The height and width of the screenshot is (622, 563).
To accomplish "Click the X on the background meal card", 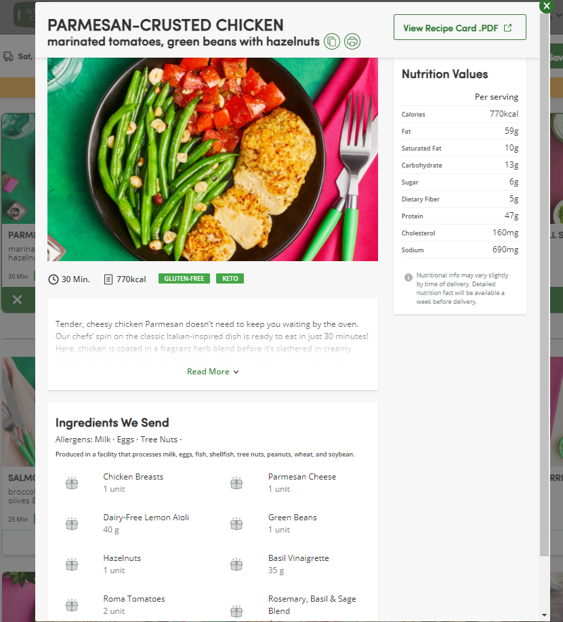I will (x=17, y=300).
